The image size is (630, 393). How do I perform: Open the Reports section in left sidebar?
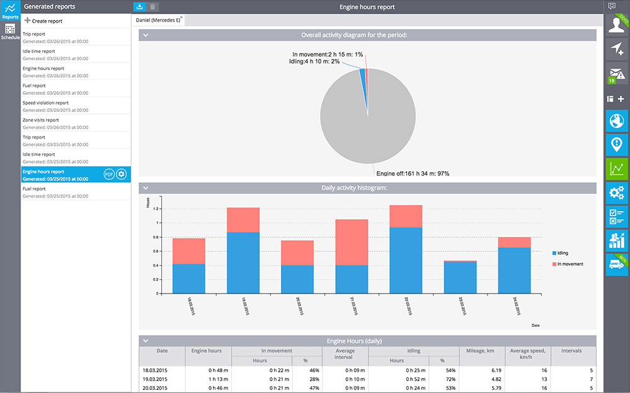point(10,11)
